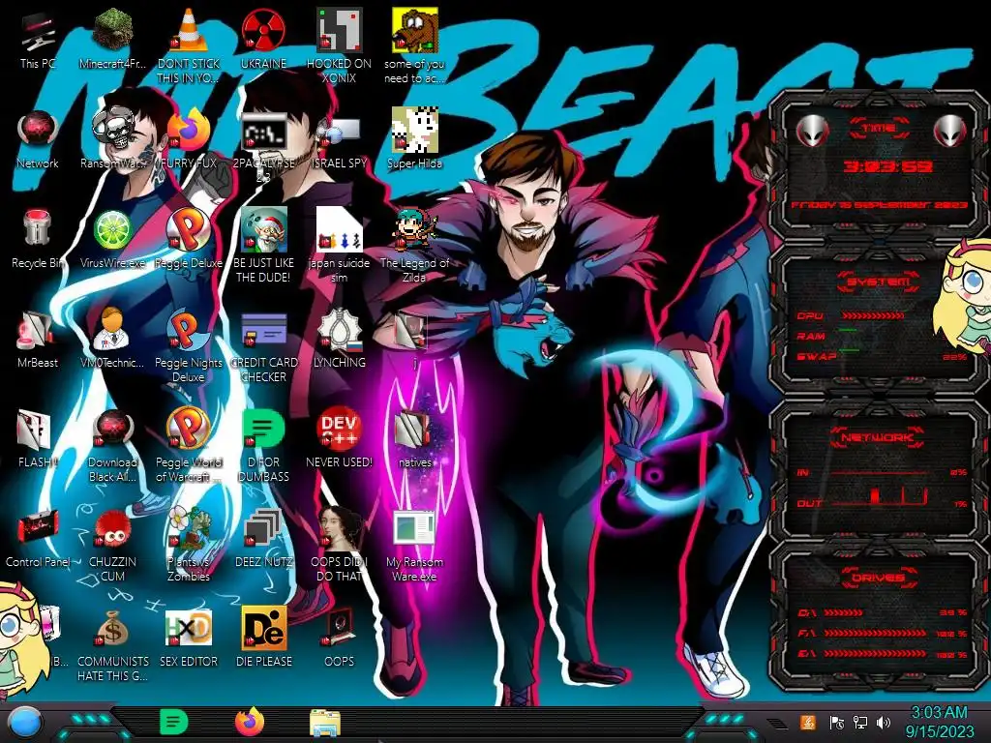Open the Start orb on taskbar
This screenshot has width=991, height=743.
pyautogui.click(x=26, y=722)
